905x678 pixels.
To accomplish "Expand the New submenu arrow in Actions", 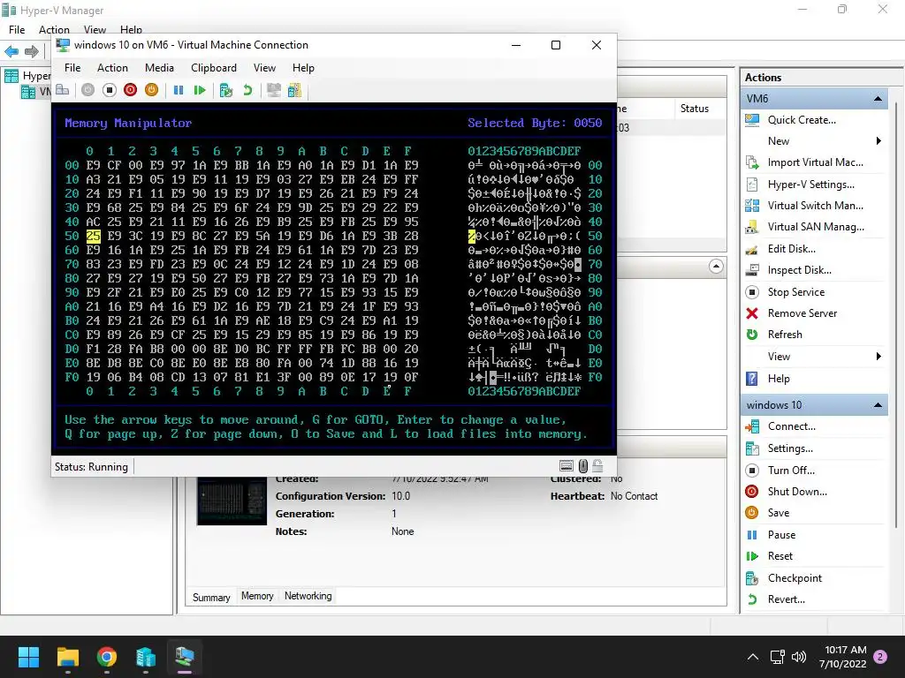I will coord(878,140).
